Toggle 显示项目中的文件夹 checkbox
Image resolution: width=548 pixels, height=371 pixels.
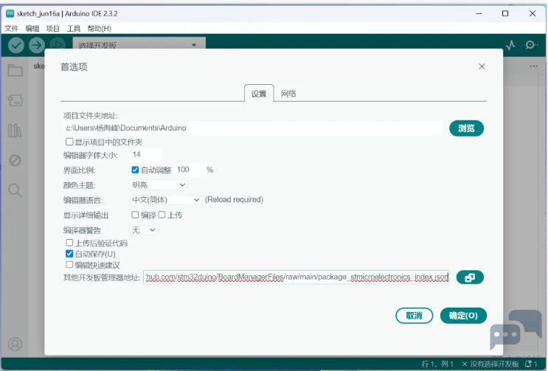(x=69, y=142)
